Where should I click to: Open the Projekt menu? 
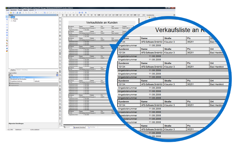[x=20, y=10]
